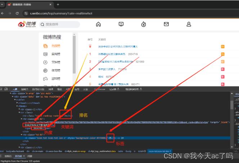Open the pinned top hot search keyword
Image resolution: width=239 pixels, height=163 pixels.
point(118,47)
